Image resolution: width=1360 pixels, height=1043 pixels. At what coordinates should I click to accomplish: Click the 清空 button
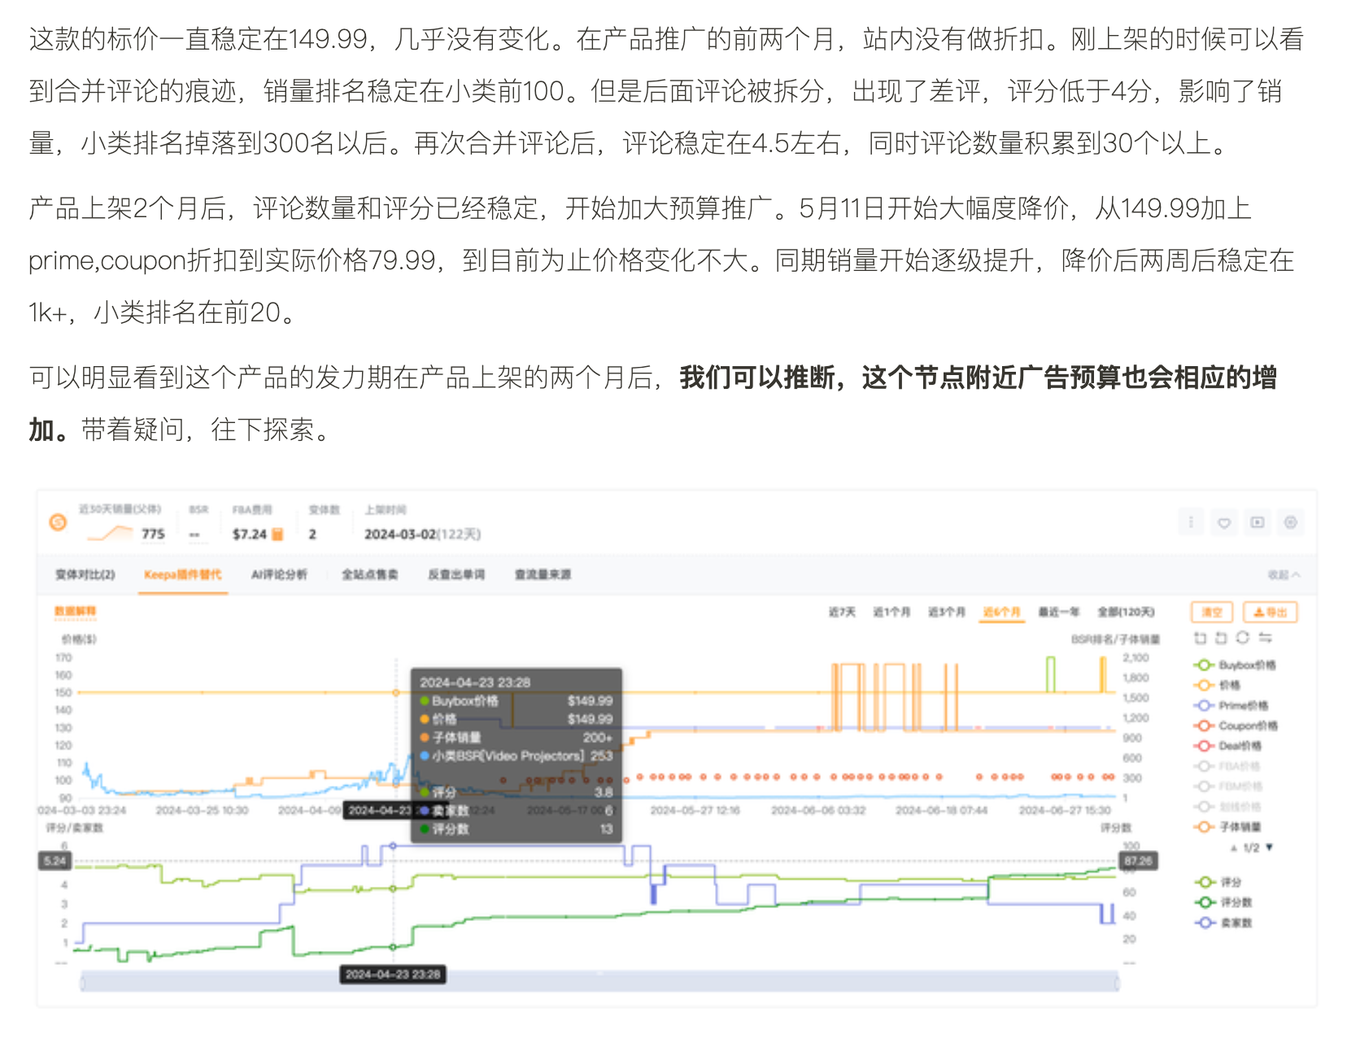pos(1212,612)
